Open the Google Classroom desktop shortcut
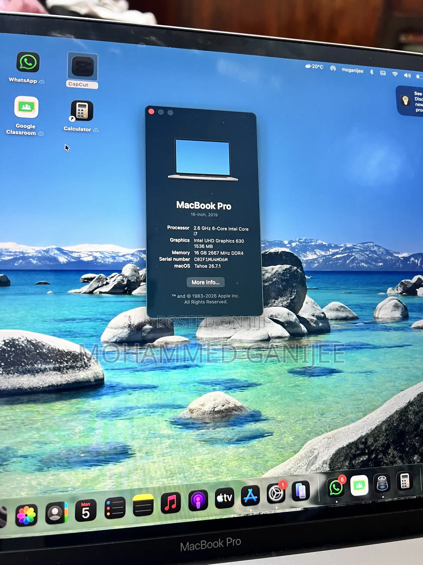423x565 pixels. (26, 107)
